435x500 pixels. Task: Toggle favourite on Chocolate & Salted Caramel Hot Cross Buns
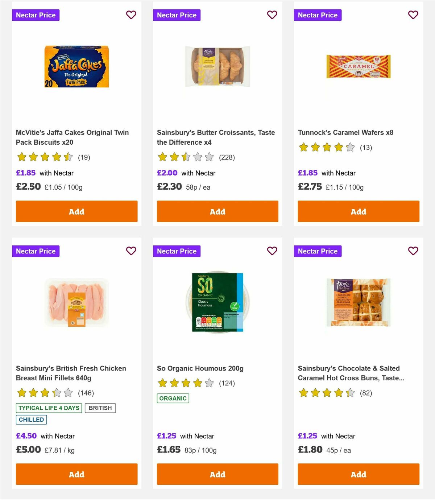tap(413, 251)
